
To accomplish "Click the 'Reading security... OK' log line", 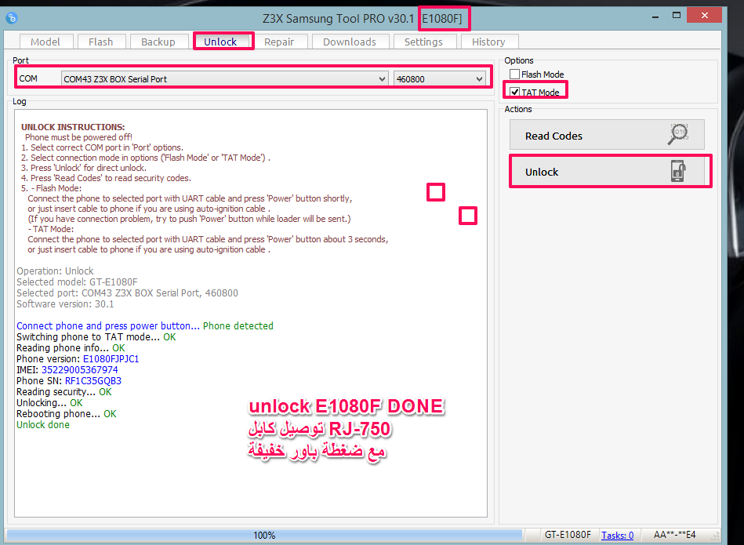I will click(x=64, y=392).
